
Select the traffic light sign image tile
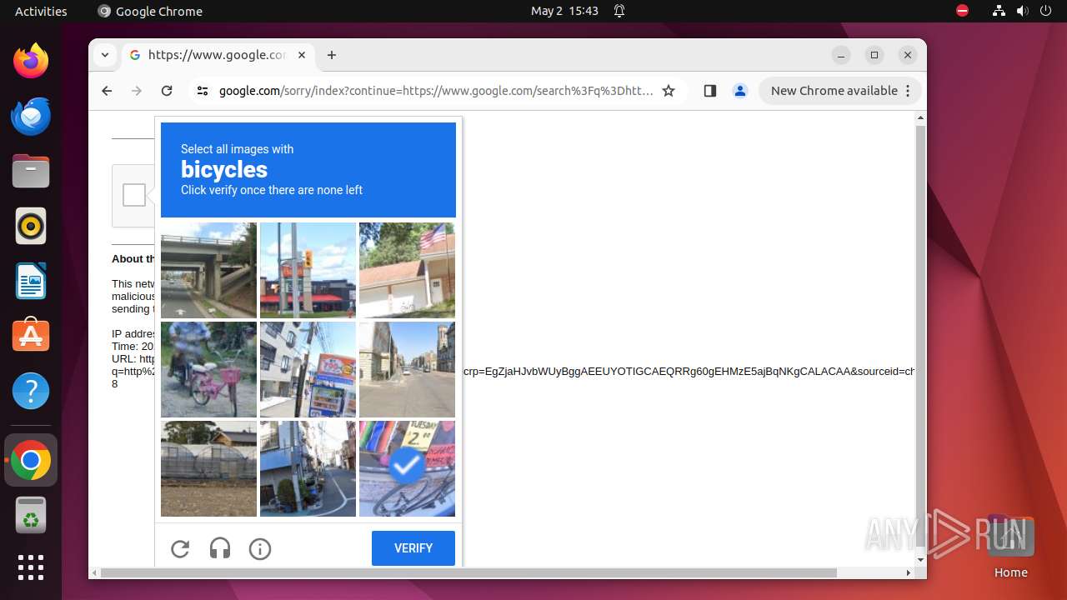coord(308,270)
